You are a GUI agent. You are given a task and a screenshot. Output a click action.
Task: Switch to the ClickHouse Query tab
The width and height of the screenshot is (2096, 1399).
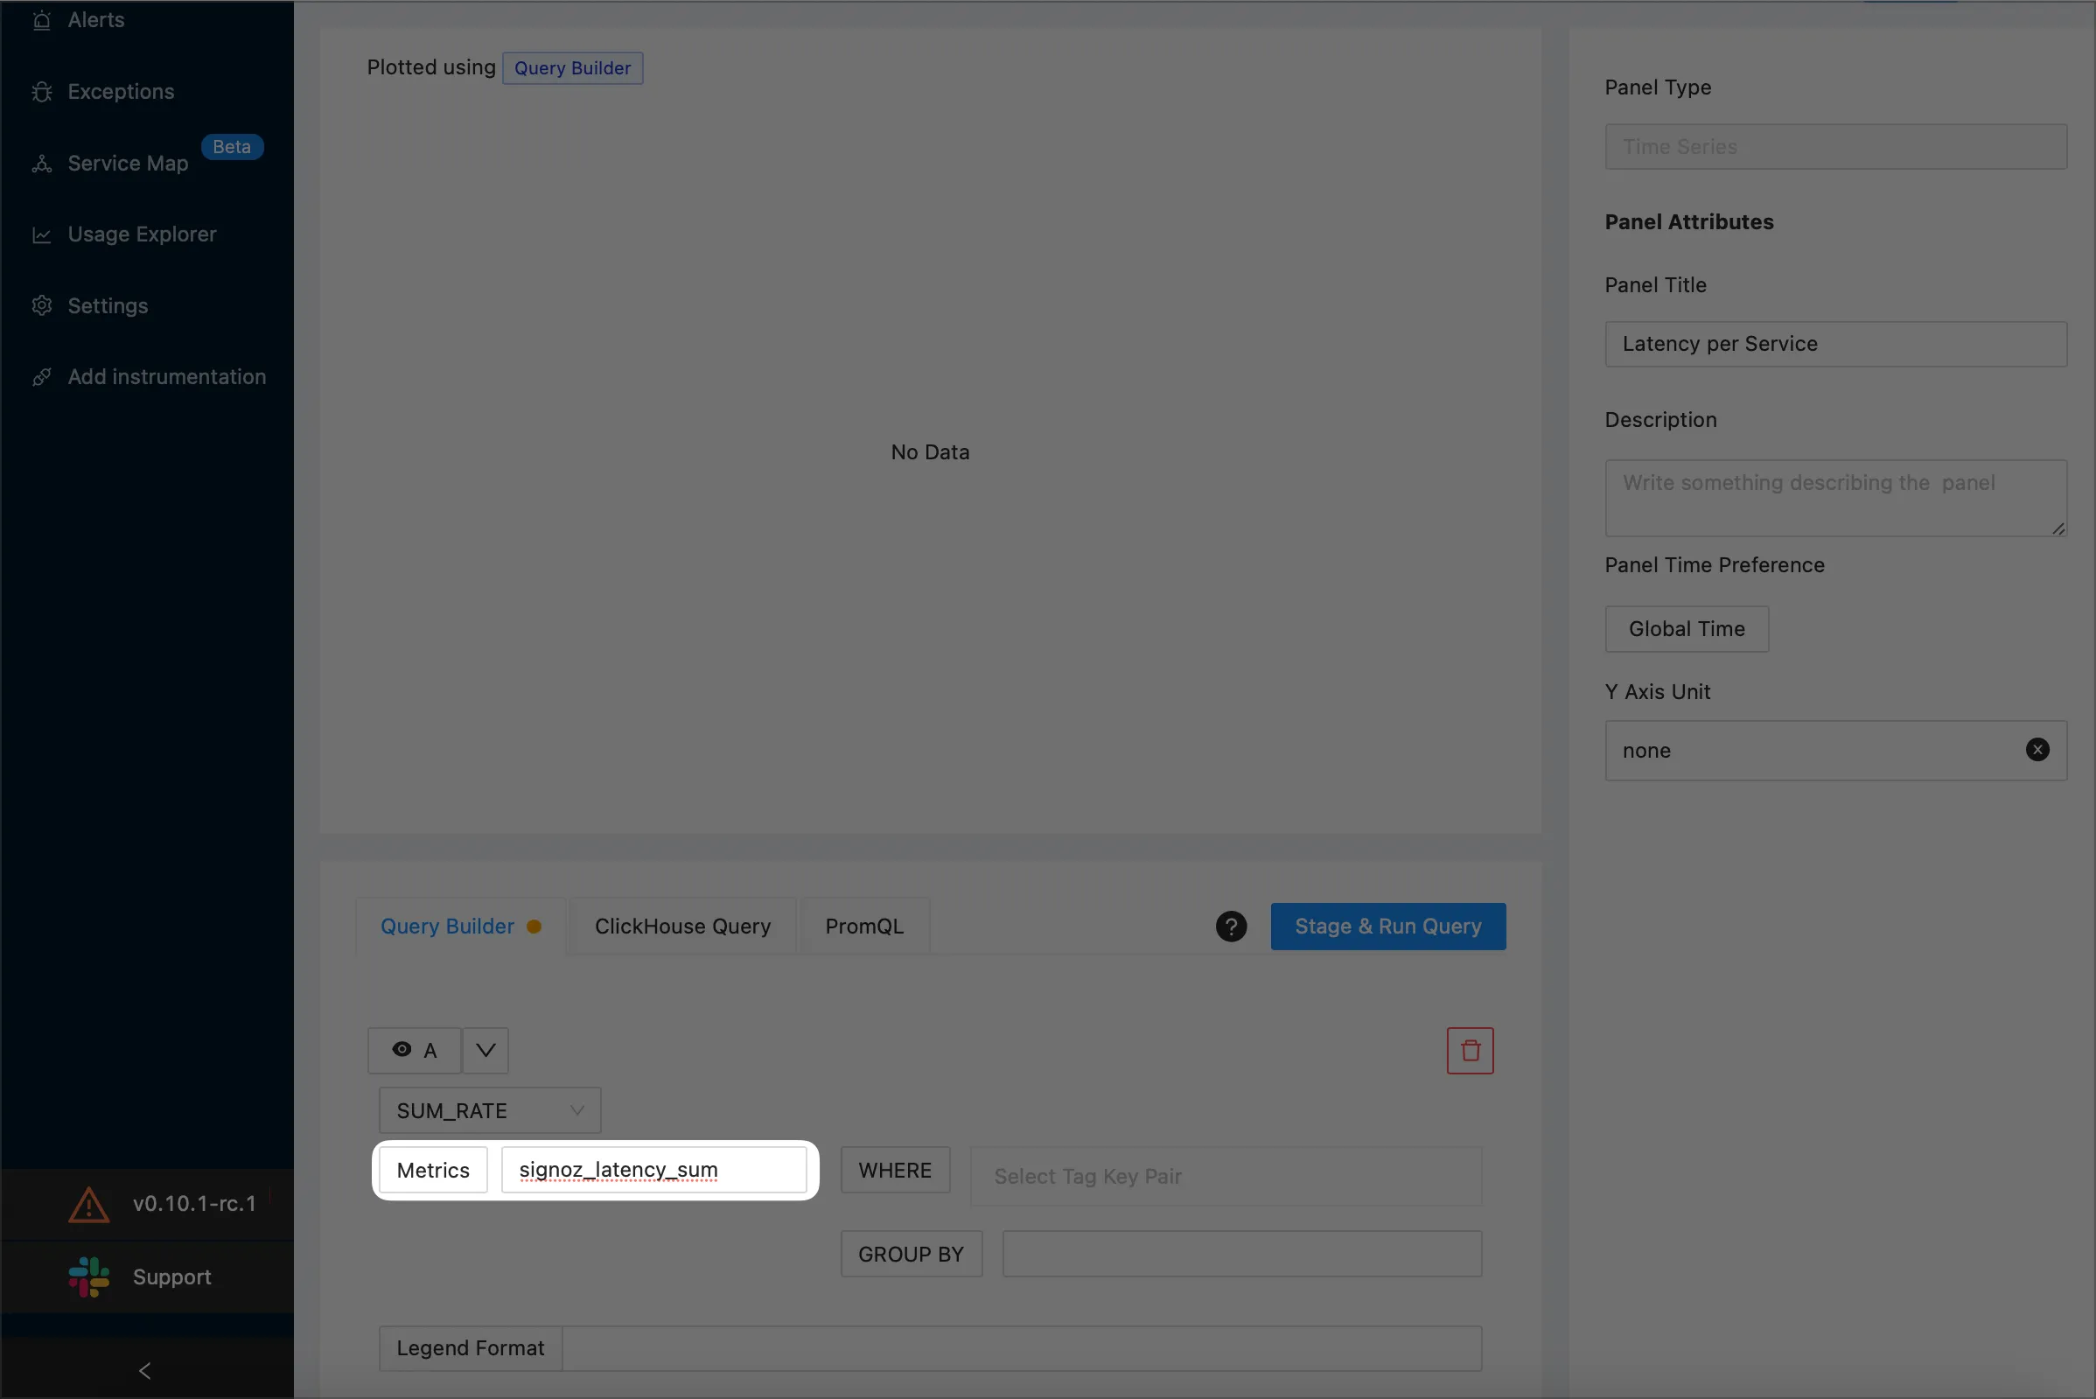[x=682, y=927]
